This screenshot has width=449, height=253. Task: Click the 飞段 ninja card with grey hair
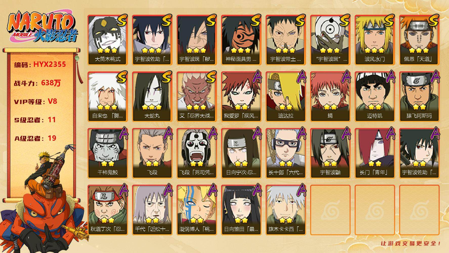click(152, 153)
